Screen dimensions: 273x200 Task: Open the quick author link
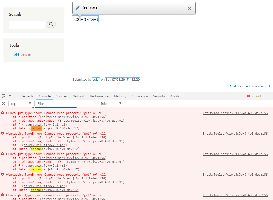tap(96, 80)
